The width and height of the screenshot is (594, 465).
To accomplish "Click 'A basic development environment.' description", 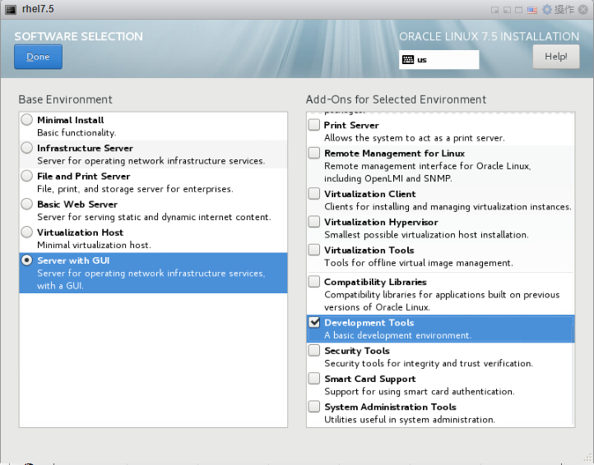I will (397, 335).
